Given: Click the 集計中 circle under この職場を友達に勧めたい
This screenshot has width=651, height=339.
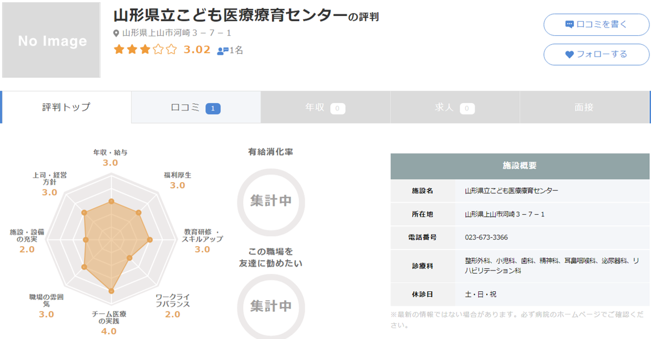Looking at the screenshot, I should point(271,309).
